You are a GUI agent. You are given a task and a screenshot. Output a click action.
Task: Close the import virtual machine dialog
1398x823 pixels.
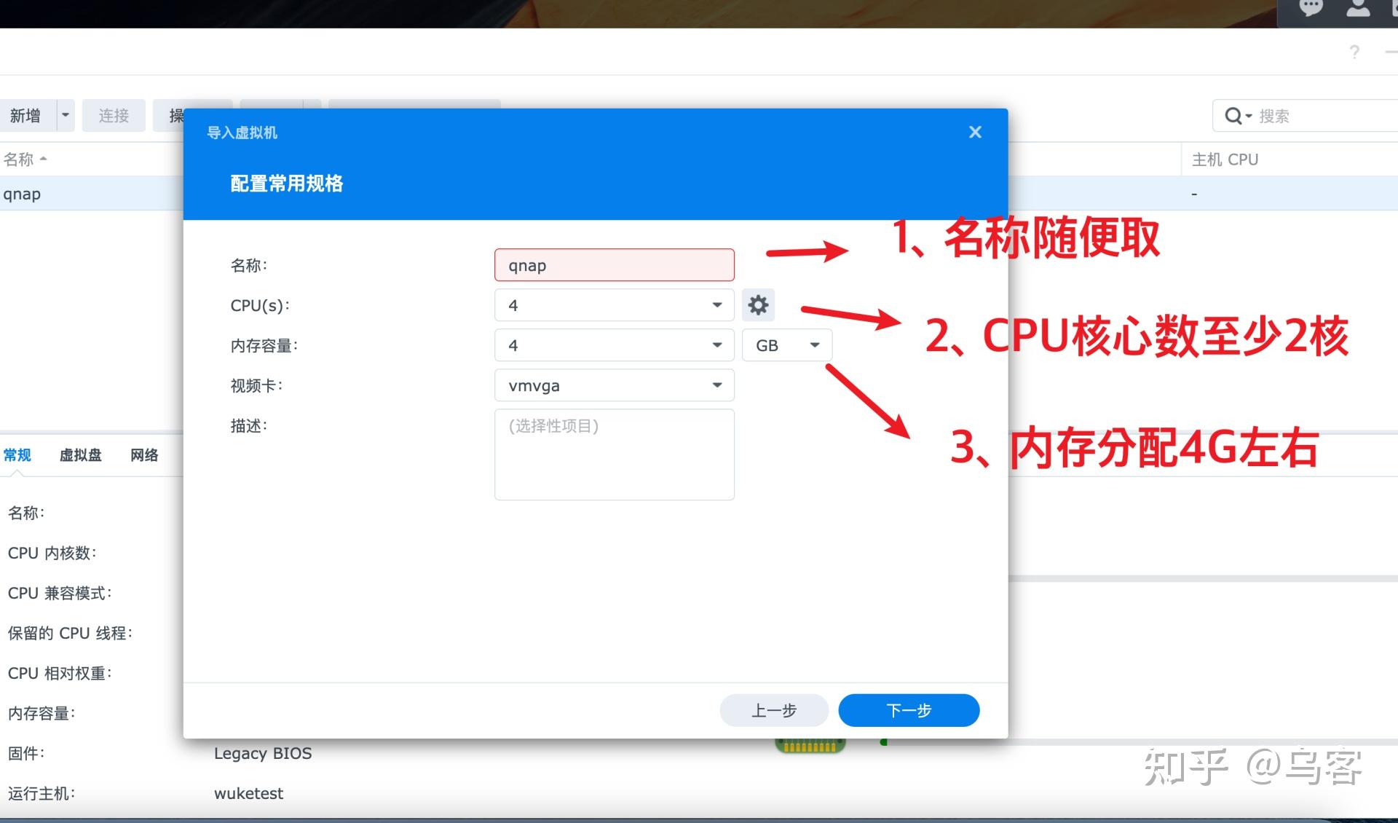(975, 133)
